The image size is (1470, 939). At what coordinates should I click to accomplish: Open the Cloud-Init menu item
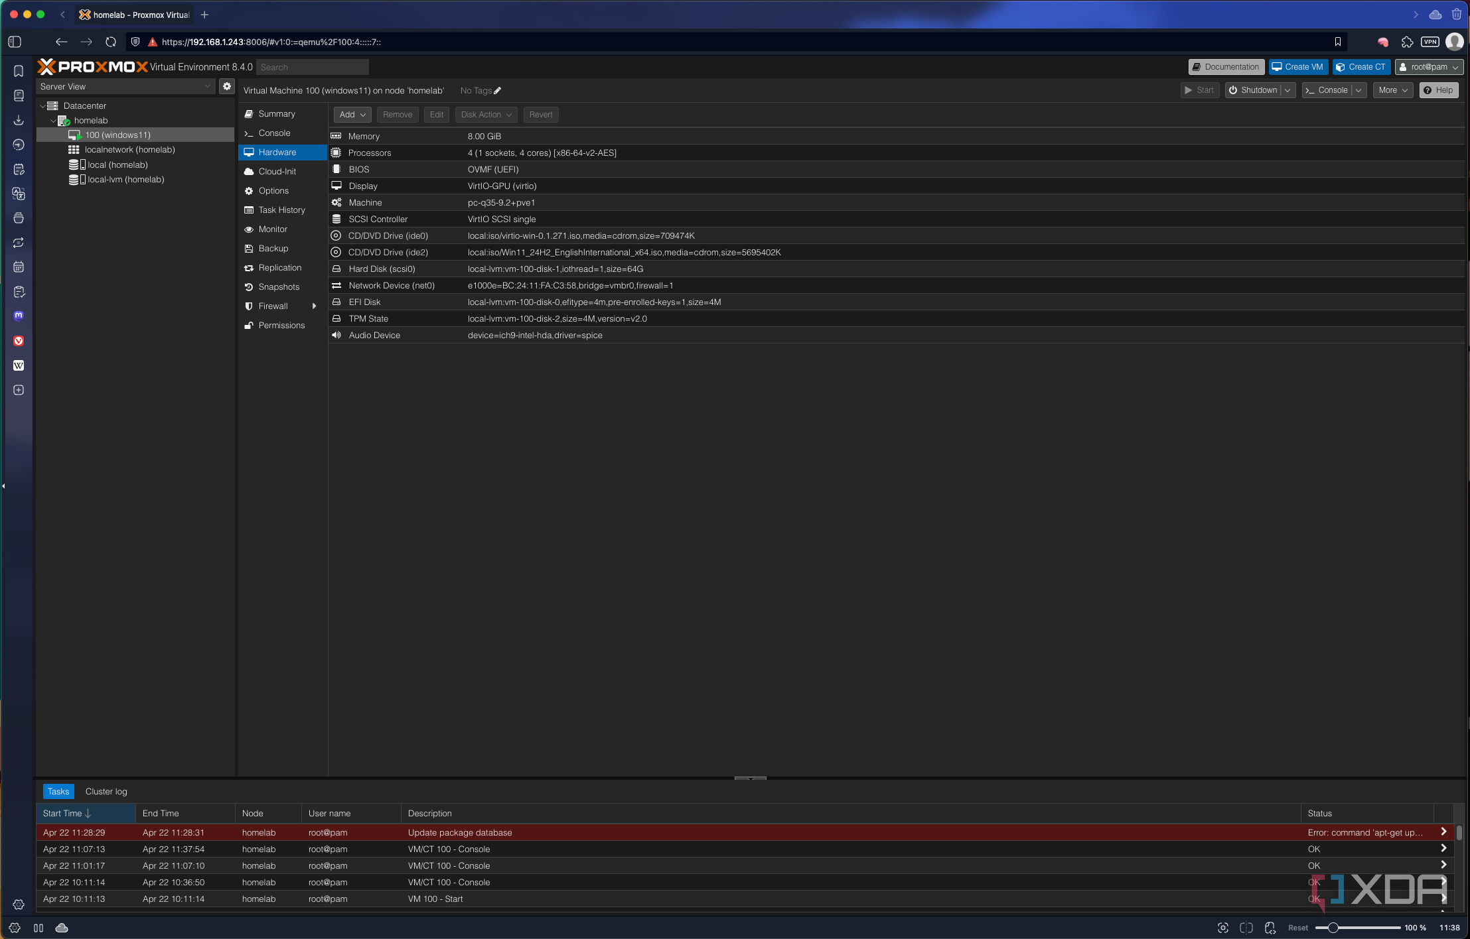[277, 172]
